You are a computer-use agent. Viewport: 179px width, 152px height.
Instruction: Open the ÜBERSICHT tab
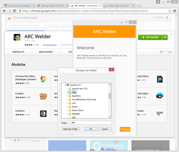(18, 52)
